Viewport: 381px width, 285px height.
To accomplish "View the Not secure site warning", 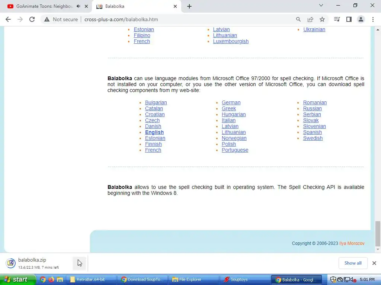I will (61, 19).
